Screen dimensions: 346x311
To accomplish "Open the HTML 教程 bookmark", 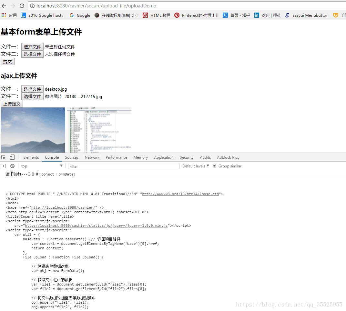I will coord(157,15).
